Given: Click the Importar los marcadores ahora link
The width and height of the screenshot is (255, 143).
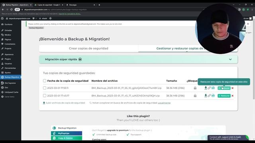Looking at the screenshot, I should tap(70, 14).
